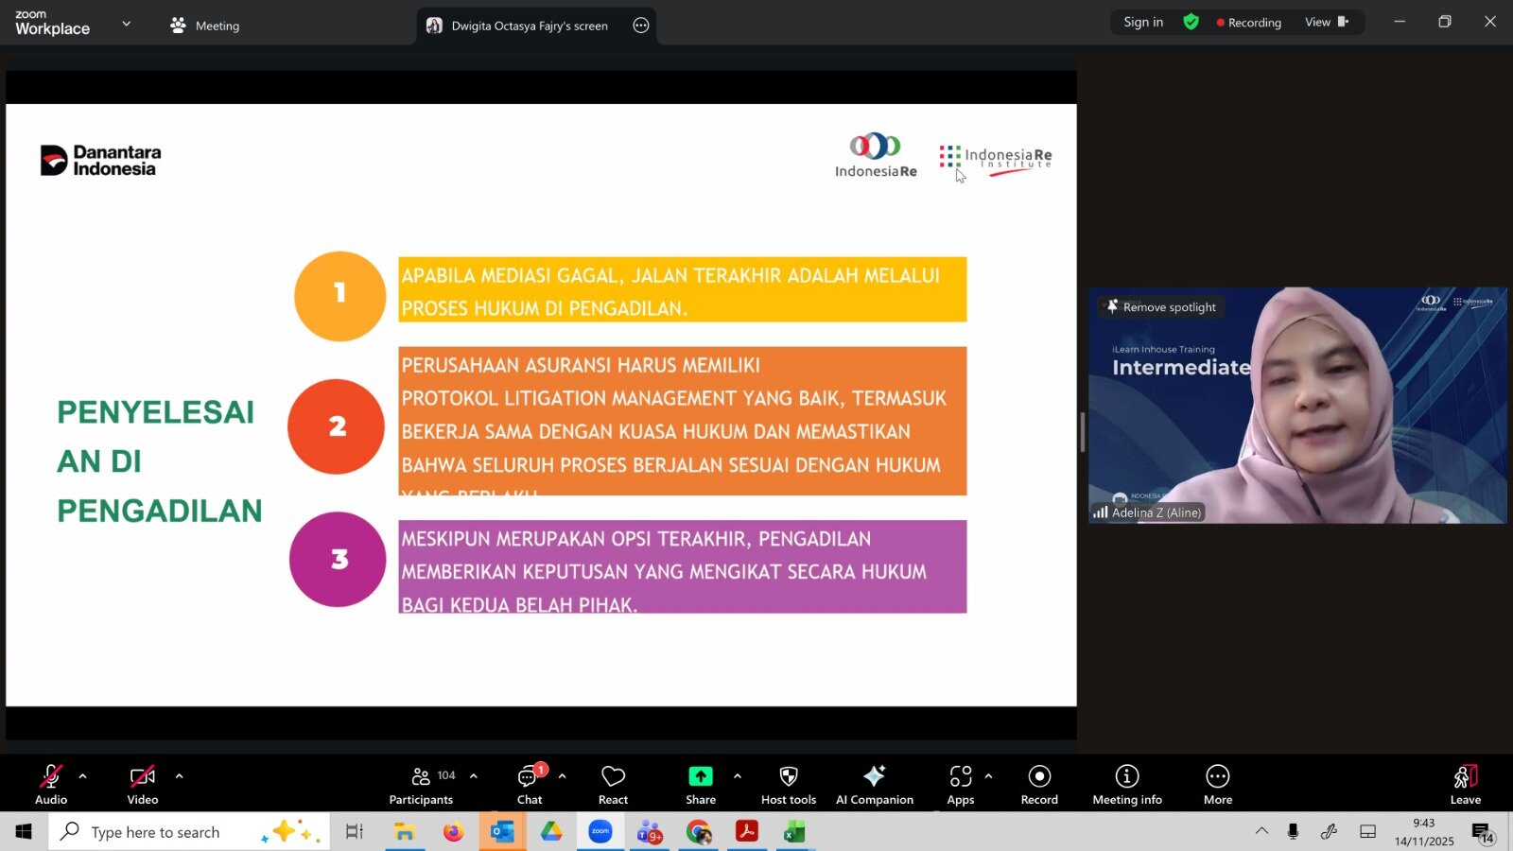
Task: Click the green Share screen icon
Action: 700,776
